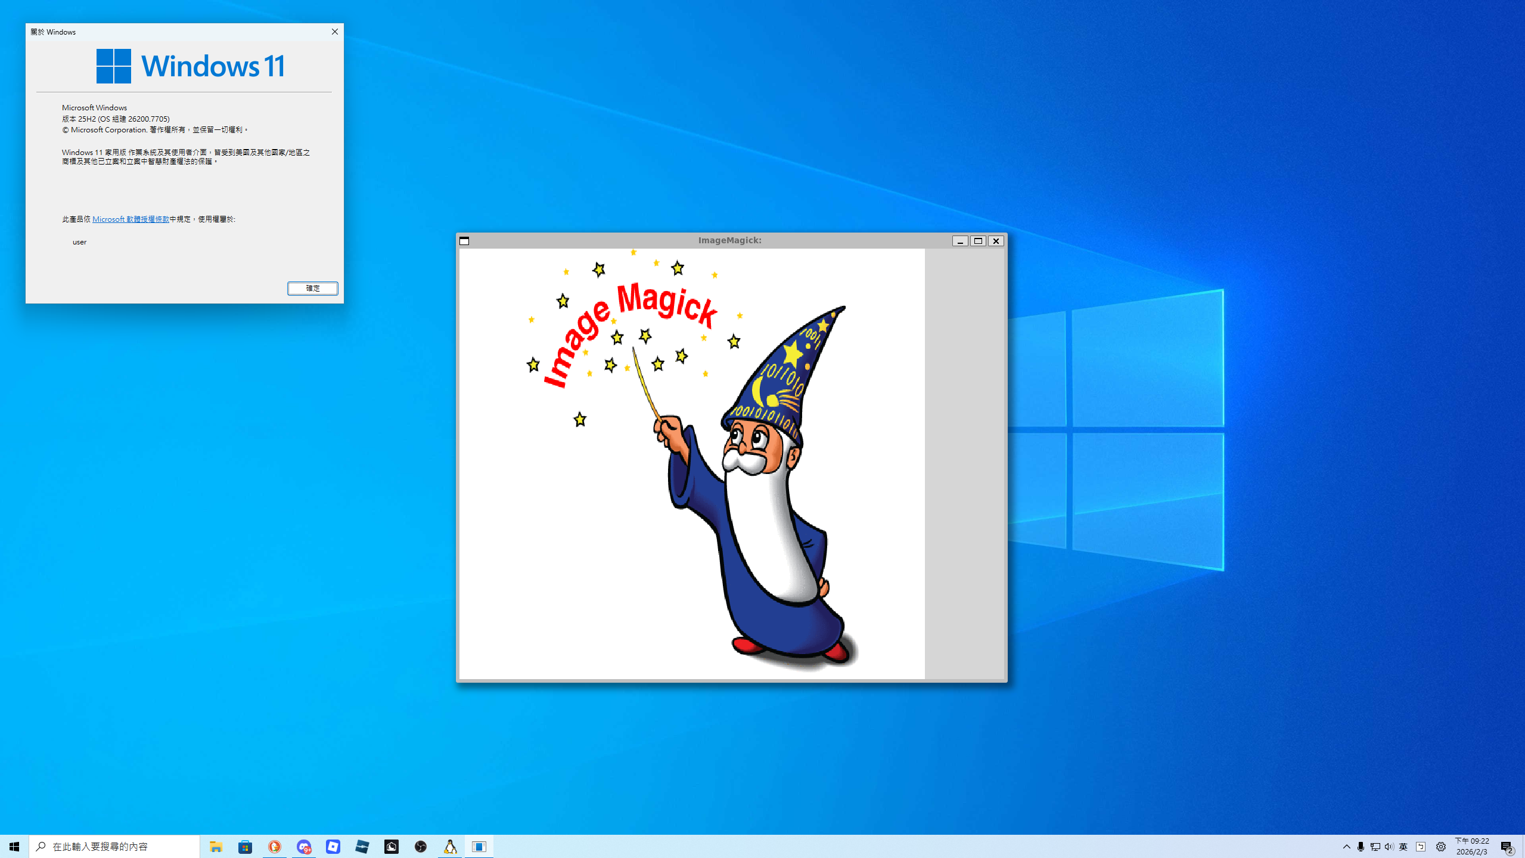Click the ㄅ IME mode indicator

click(x=1421, y=846)
